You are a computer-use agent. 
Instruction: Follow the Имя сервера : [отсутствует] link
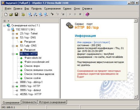pyautogui.click(x=93, y=42)
